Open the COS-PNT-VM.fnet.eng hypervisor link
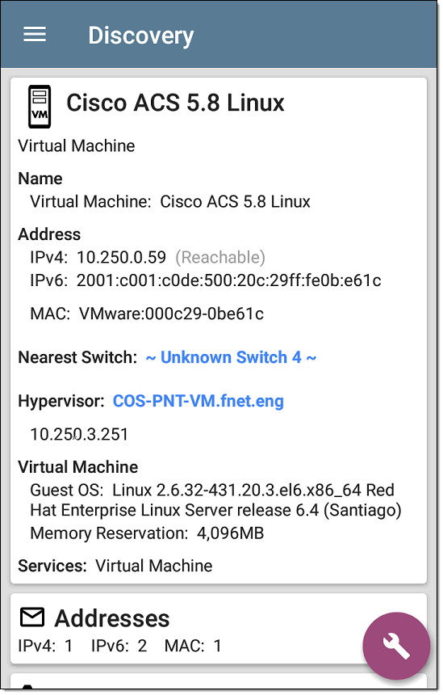 [199, 401]
